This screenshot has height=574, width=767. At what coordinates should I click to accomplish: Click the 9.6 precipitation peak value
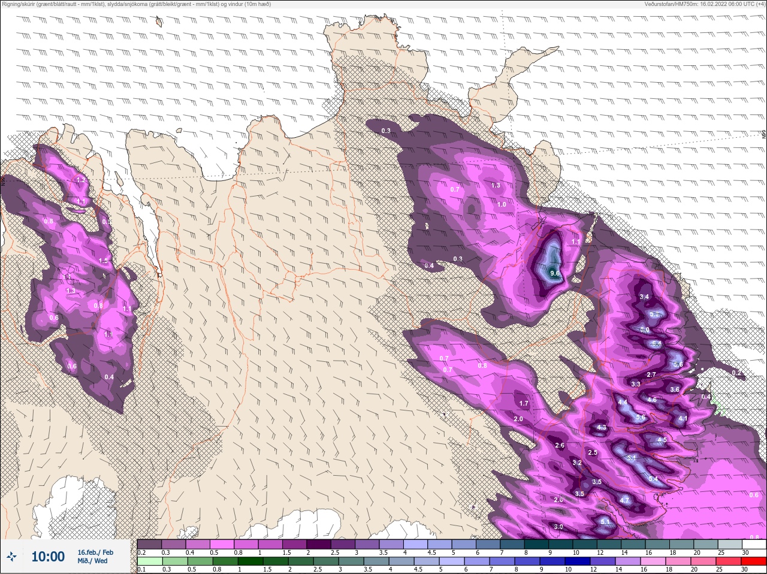pyautogui.click(x=554, y=273)
